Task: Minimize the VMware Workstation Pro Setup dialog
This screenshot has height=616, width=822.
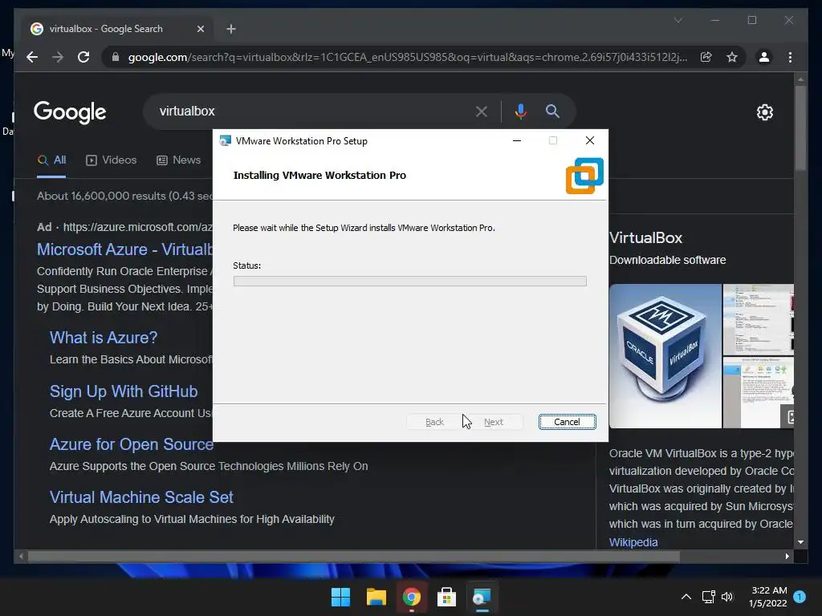Action: click(x=516, y=140)
